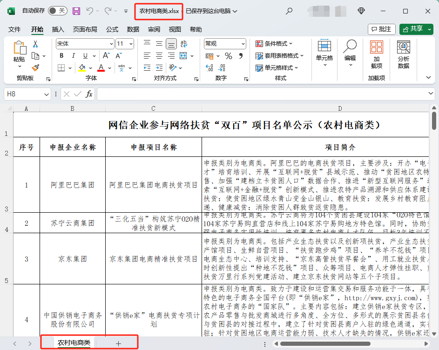Click the green 共享 (Share) button
Screen dimensions: 439x350
416,29
